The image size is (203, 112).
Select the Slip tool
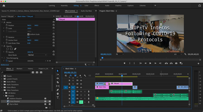(58, 86)
